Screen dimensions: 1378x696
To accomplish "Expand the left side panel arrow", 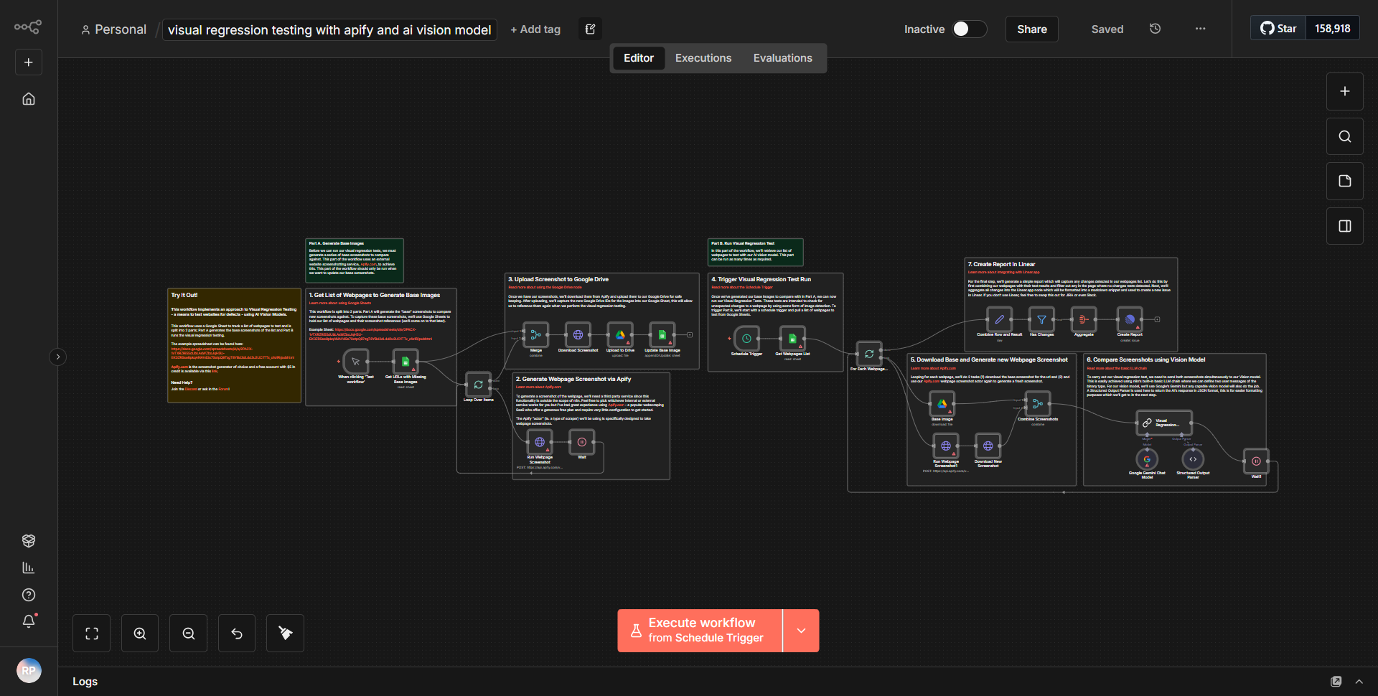I will coord(57,357).
